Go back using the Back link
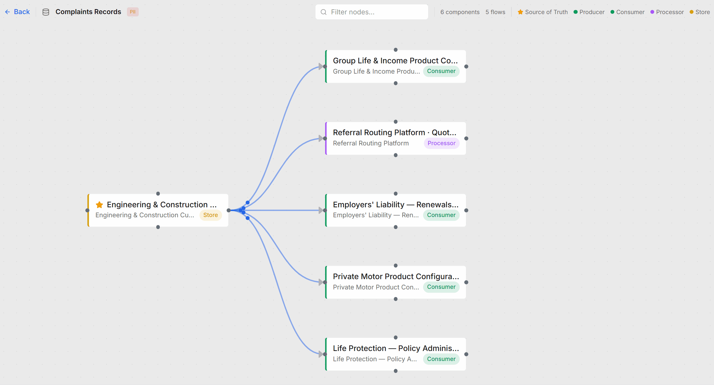 [17, 12]
